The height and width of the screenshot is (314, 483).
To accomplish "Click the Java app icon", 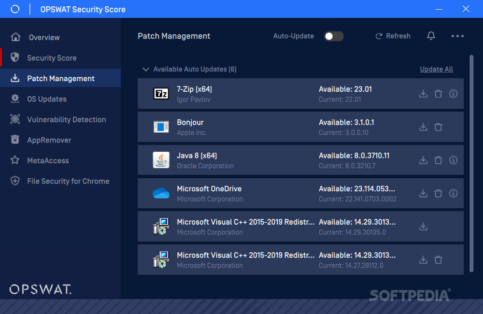I will (x=161, y=160).
